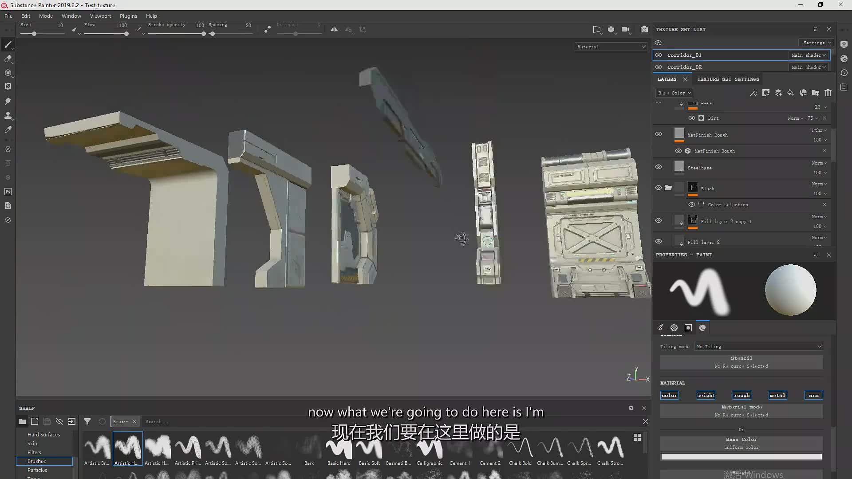Screen dimensions: 852x479
Task: Toggle the height material channel
Action: click(x=706, y=395)
